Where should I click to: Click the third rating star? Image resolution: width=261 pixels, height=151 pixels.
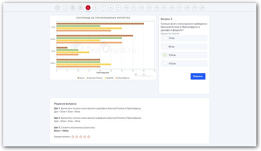pyautogui.click(x=81, y=137)
